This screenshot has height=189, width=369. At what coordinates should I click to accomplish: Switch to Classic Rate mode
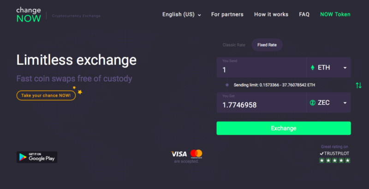[x=234, y=45]
